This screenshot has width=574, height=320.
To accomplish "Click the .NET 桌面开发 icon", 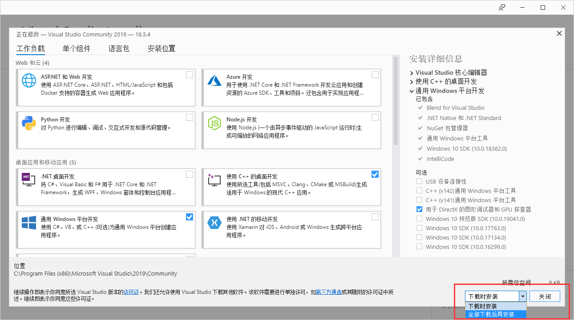I will tap(28, 179).
